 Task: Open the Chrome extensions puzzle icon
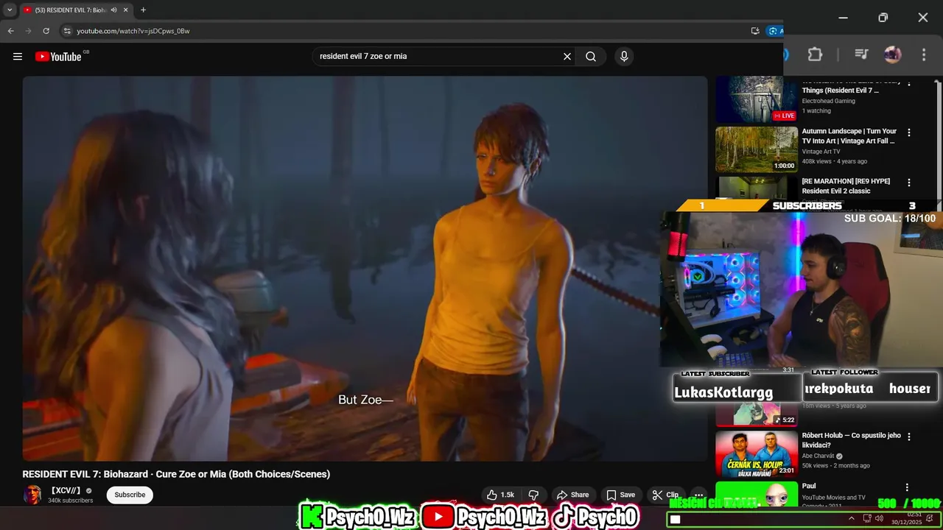click(815, 54)
